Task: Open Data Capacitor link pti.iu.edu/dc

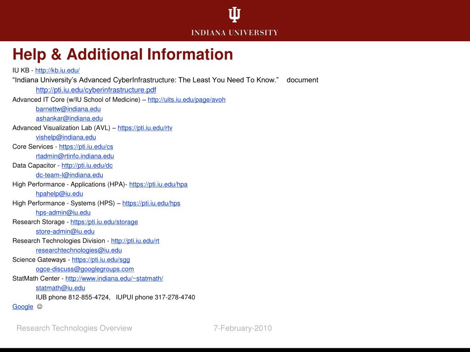Action: [87, 165]
